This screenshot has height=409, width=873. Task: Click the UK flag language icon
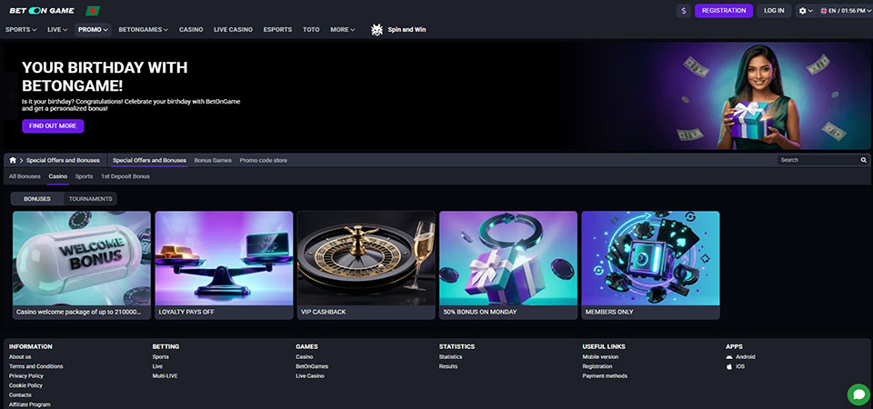824,11
